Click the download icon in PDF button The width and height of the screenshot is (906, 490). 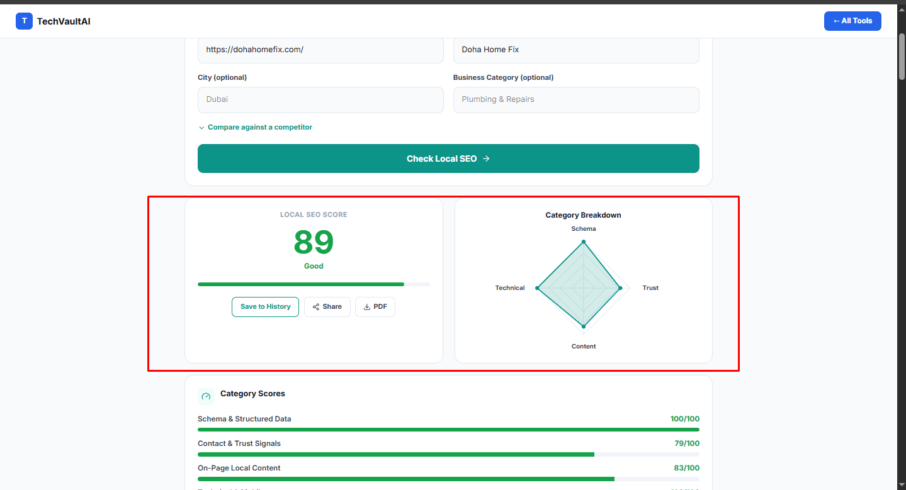click(x=367, y=307)
